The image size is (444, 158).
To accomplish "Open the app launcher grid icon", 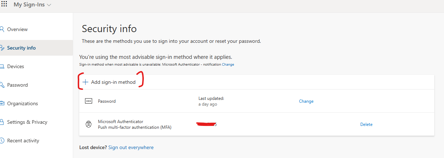I will pyautogui.click(x=4, y=4).
